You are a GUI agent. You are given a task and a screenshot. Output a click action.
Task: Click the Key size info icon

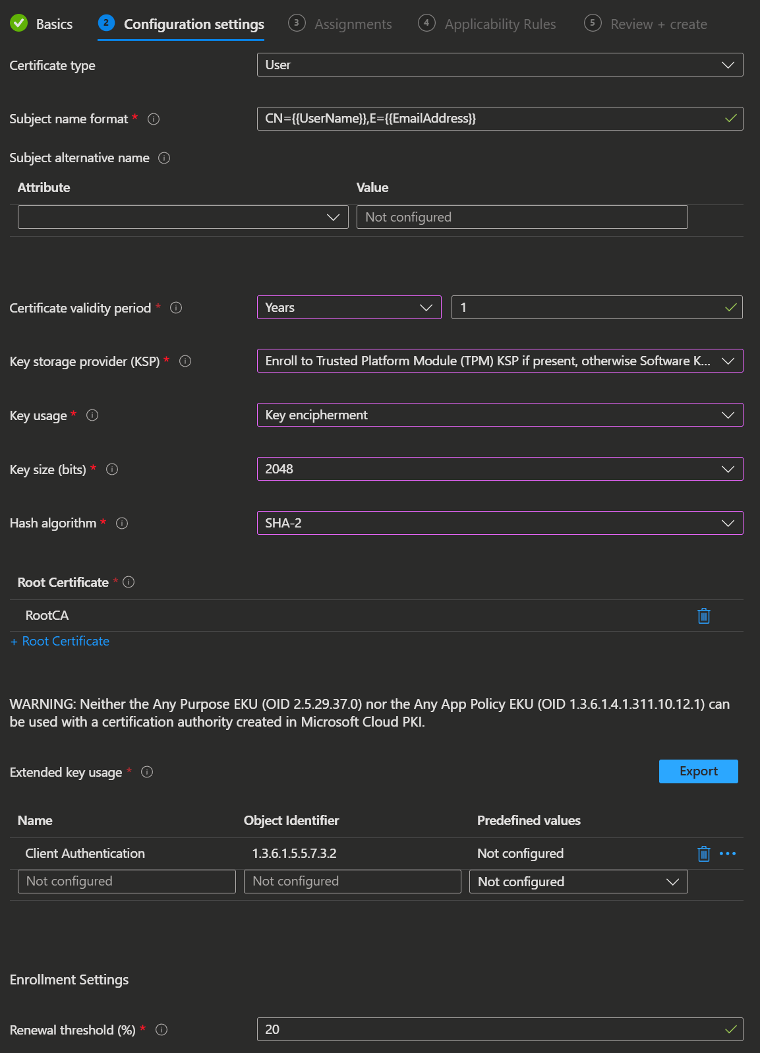(112, 469)
